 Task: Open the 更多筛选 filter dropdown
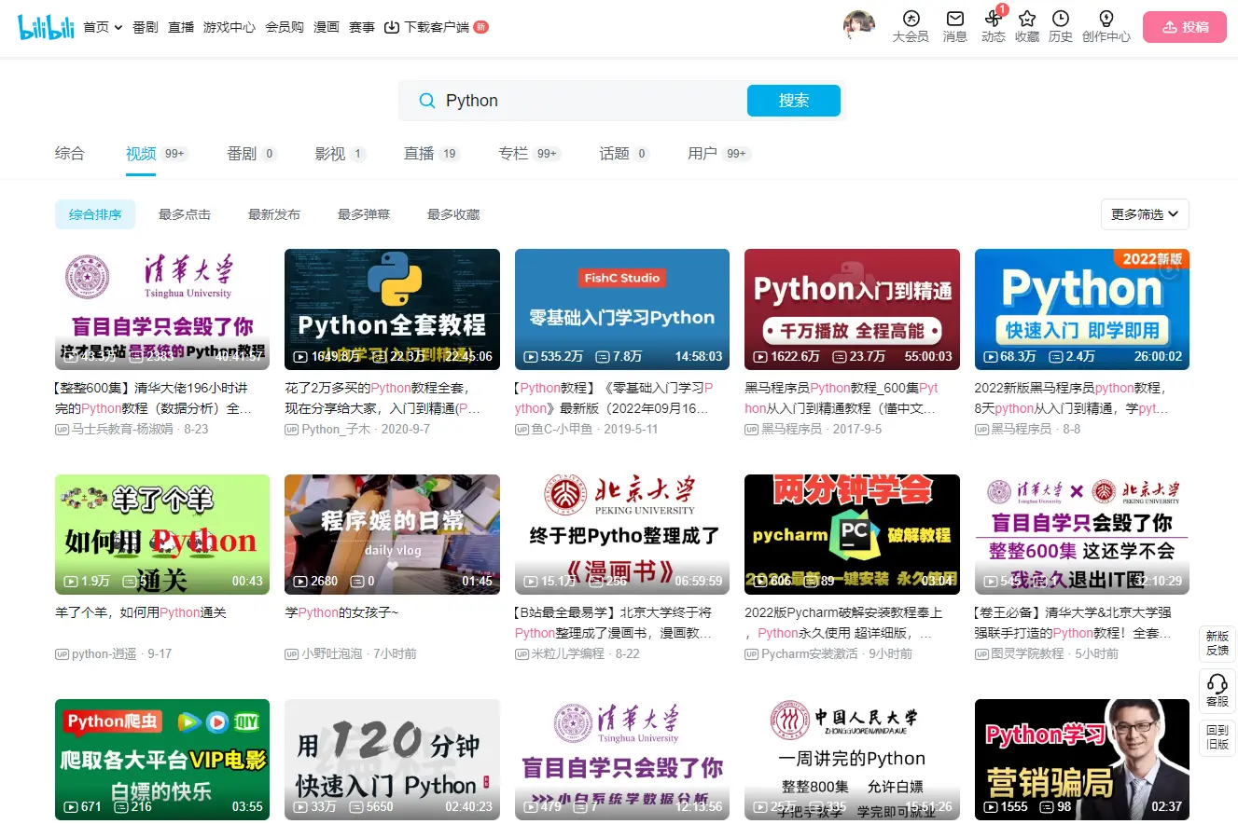click(1145, 214)
